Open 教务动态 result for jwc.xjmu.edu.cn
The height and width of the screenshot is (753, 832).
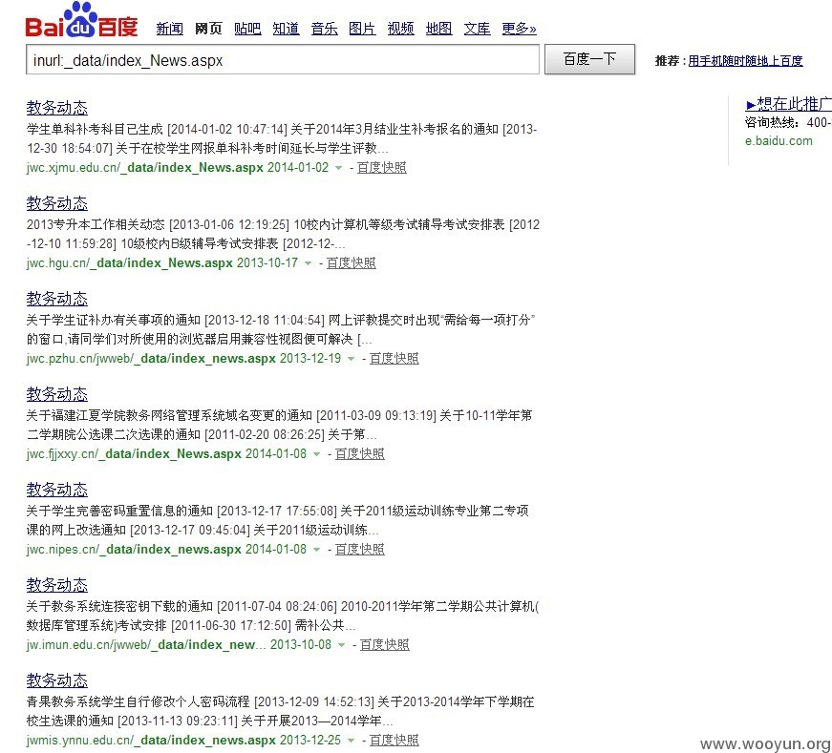coord(56,108)
